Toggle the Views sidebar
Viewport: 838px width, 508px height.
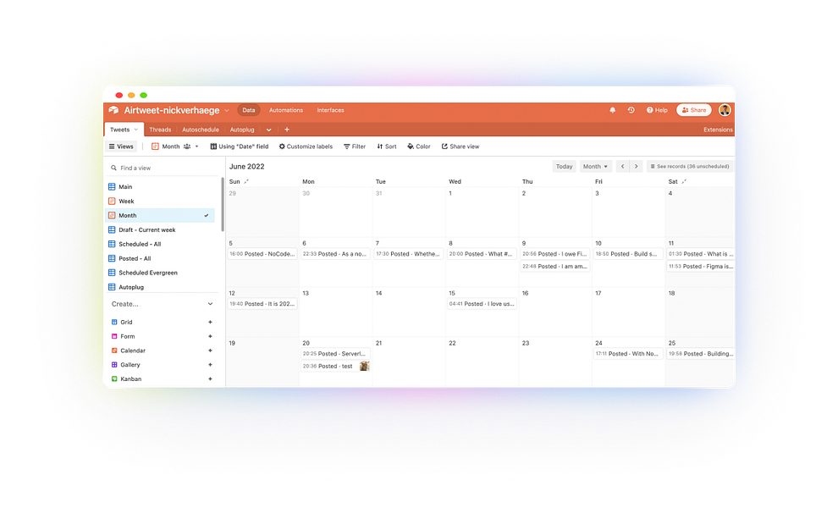(121, 146)
